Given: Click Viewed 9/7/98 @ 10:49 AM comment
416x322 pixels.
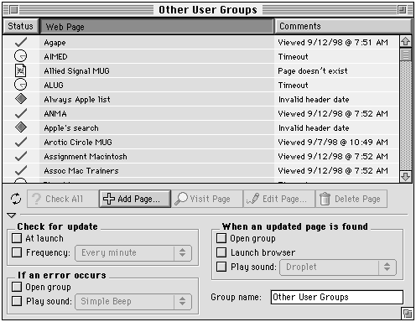Looking at the screenshot, I should [x=333, y=143].
